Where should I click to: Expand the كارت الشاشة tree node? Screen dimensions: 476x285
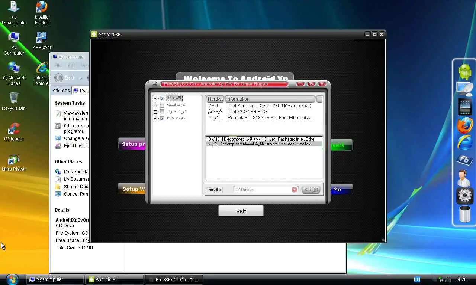coord(155,105)
